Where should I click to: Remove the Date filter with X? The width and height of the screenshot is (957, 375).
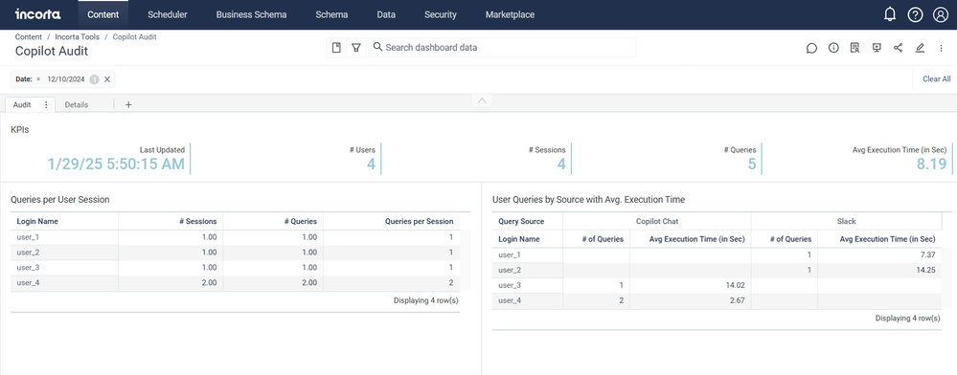click(106, 79)
